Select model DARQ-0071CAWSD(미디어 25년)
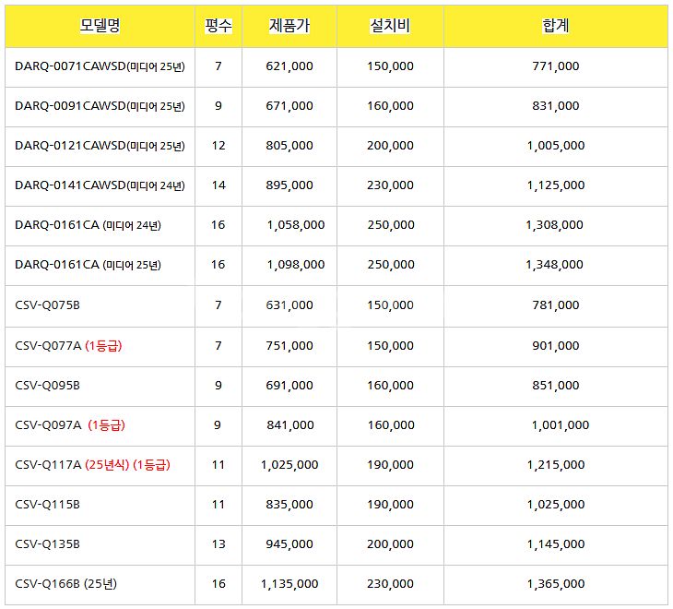This screenshot has width=673, height=609. tap(100, 66)
